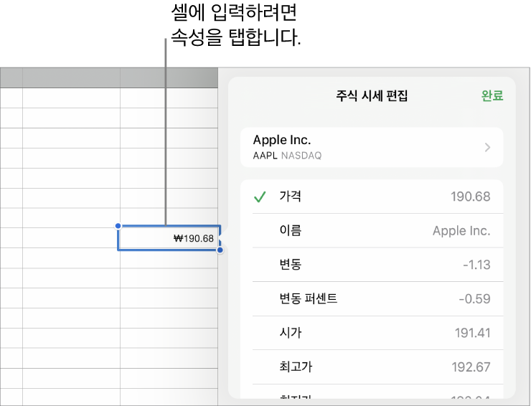Click the Apple Inc. name value in 이름 row
Image resolution: width=531 pixels, height=406 pixels.
pyautogui.click(x=461, y=230)
